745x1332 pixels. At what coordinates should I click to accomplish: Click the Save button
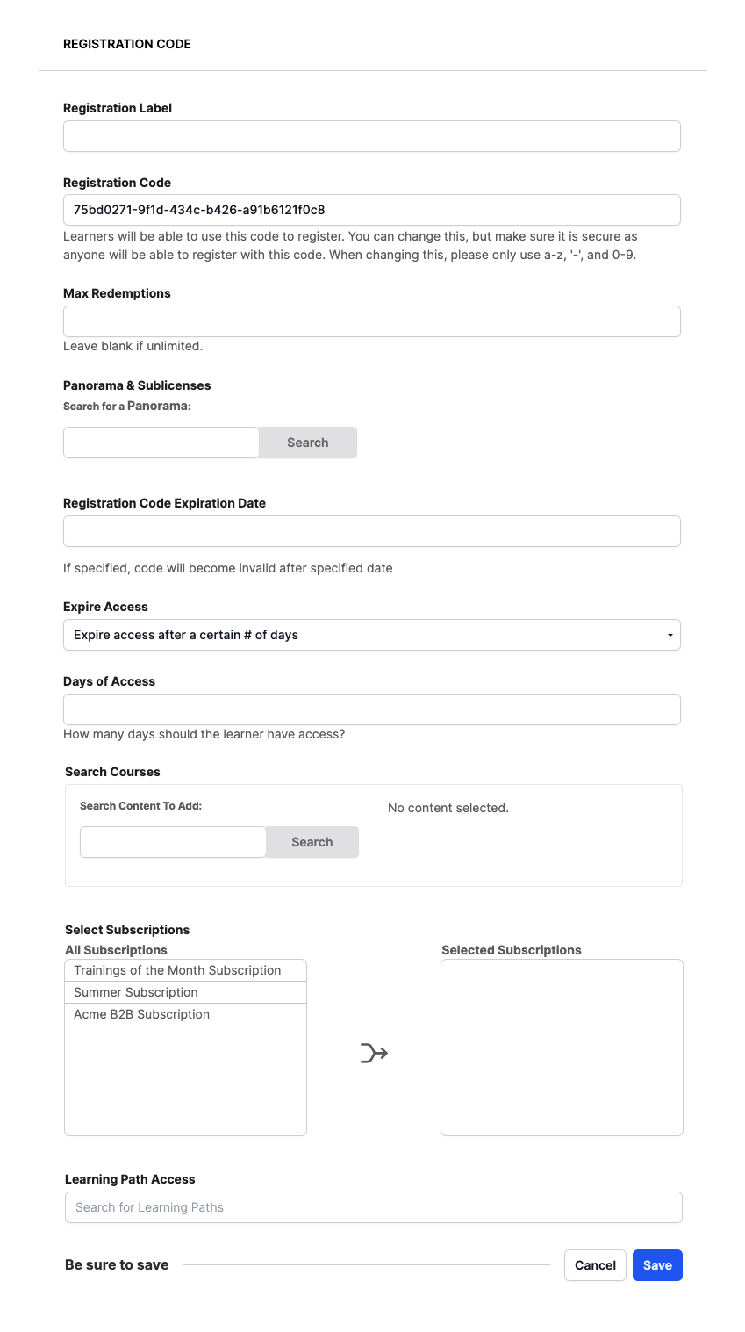pos(657,1264)
